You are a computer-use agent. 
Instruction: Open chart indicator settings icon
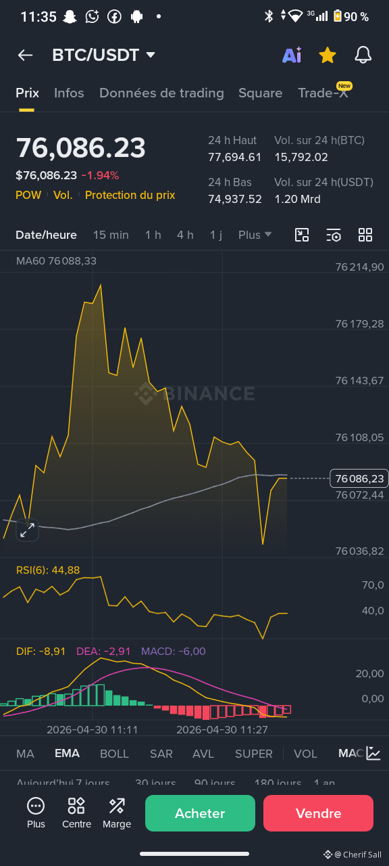(x=334, y=235)
